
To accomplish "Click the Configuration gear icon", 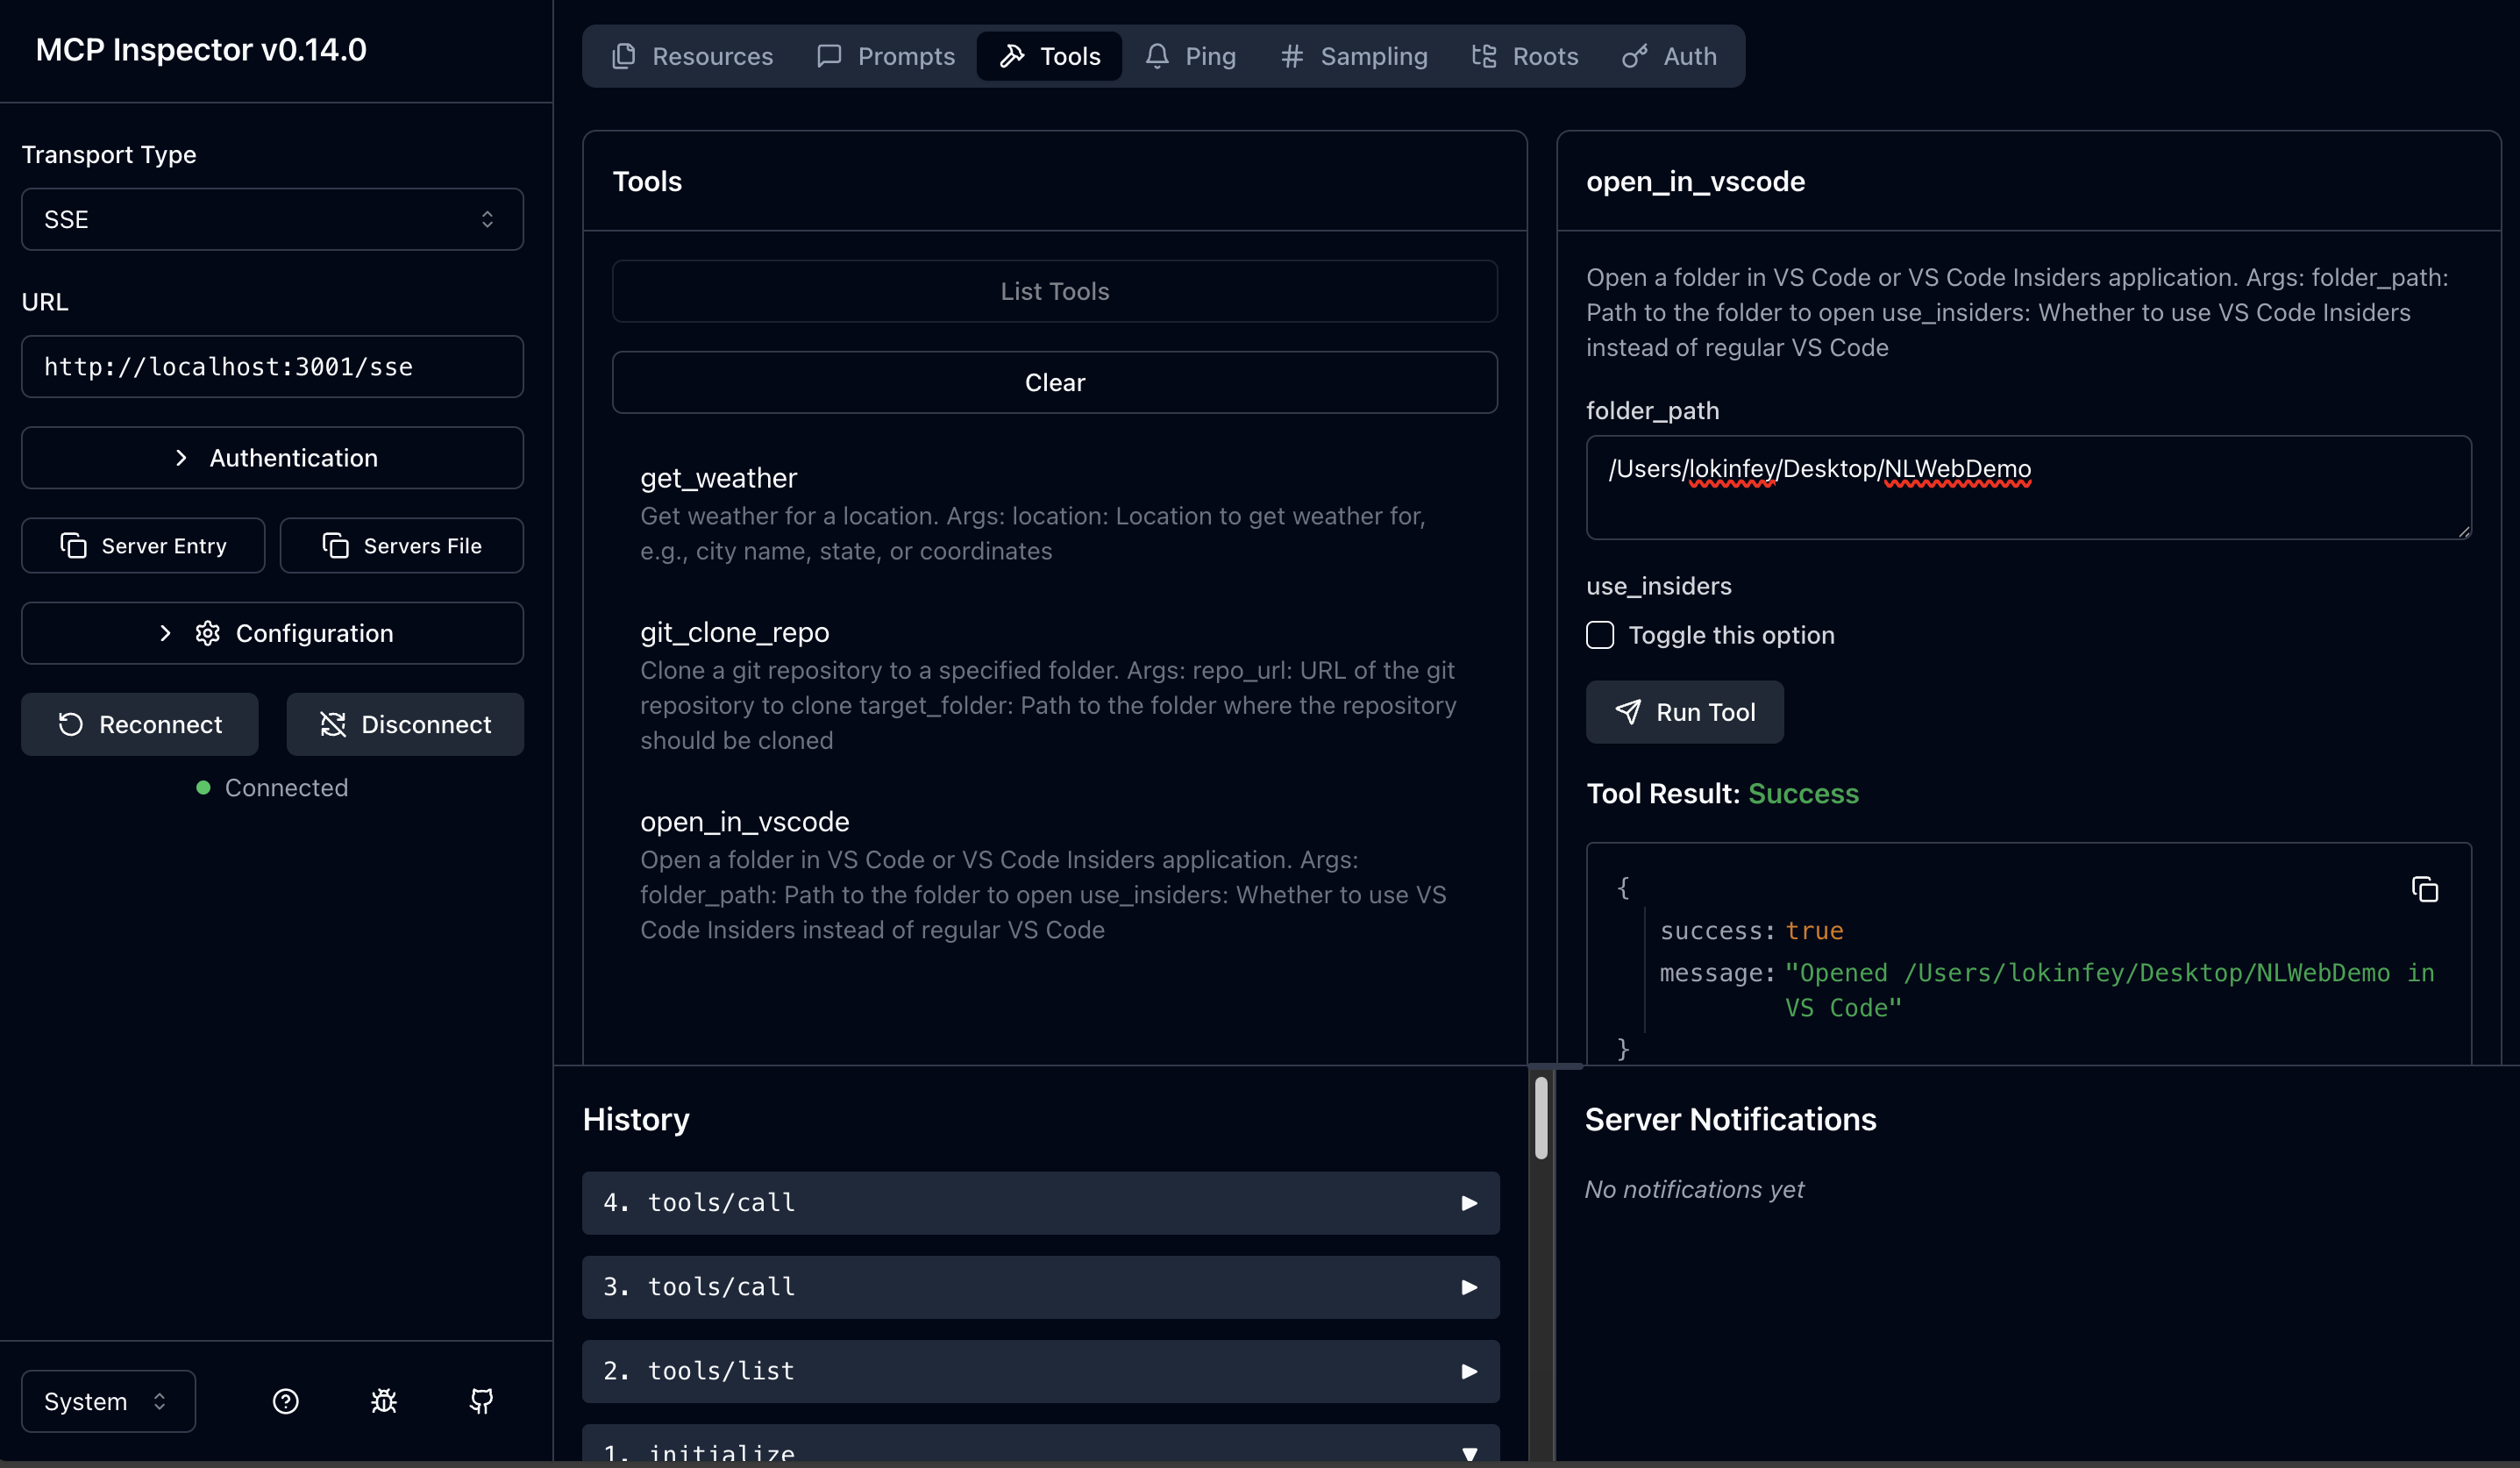I will click(208, 633).
